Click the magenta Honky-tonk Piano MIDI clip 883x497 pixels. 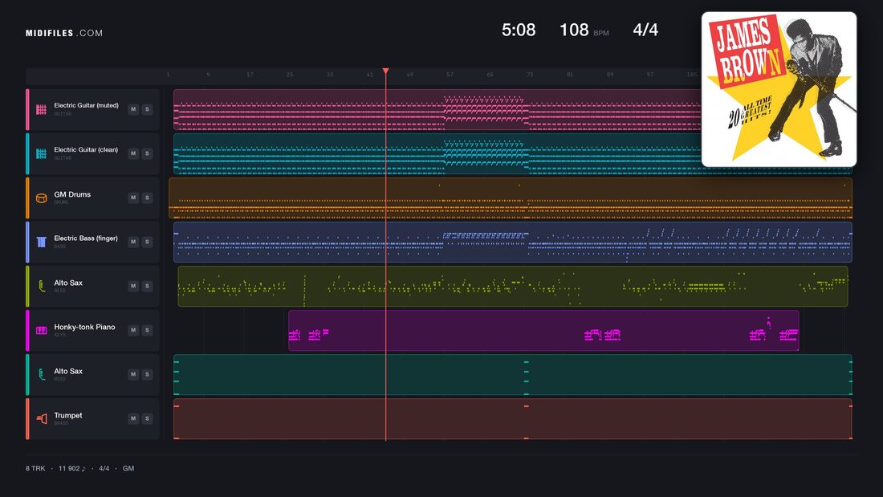(x=543, y=330)
